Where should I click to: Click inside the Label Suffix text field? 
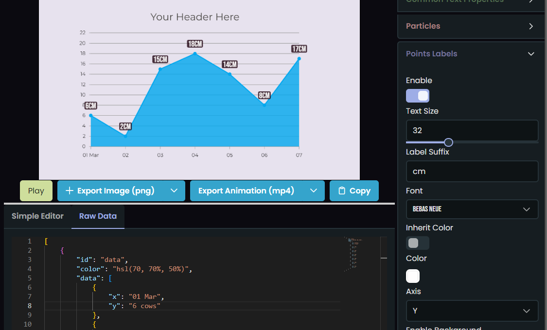pyautogui.click(x=472, y=171)
